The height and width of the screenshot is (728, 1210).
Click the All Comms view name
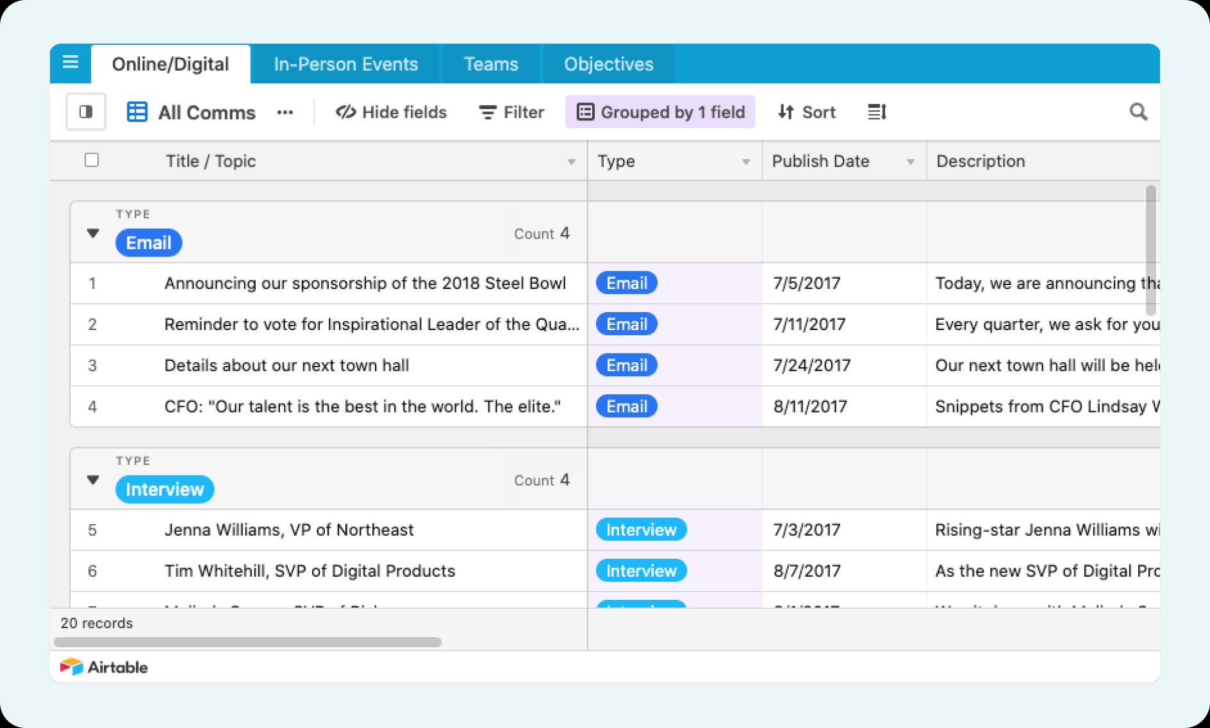point(207,113)
